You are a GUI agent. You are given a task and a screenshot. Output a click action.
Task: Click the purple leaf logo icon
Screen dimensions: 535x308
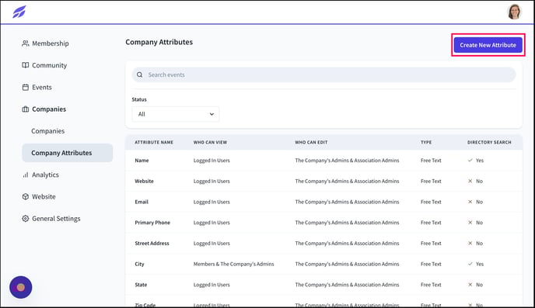pyautogui.click(x=19, y=12)
